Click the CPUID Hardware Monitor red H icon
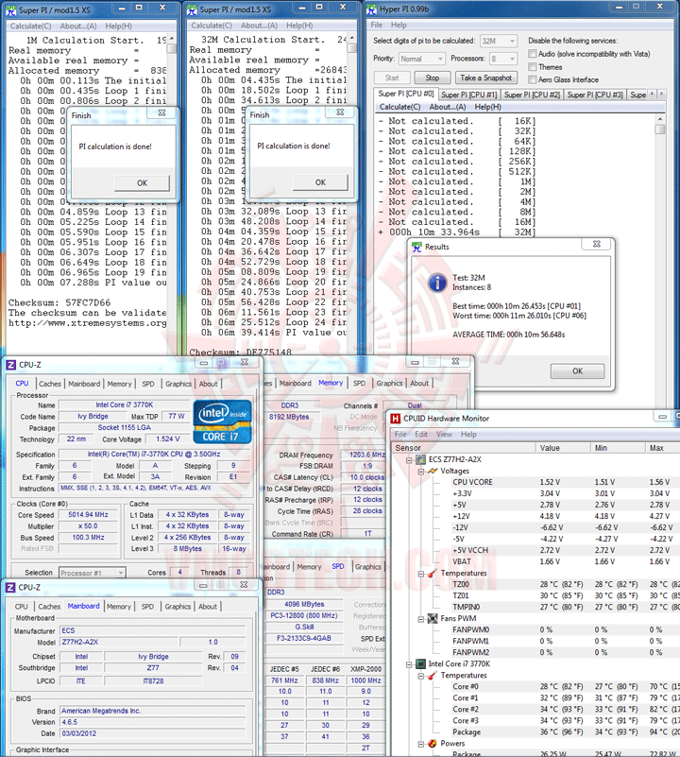Screen dimensions: 680x757 396,419
